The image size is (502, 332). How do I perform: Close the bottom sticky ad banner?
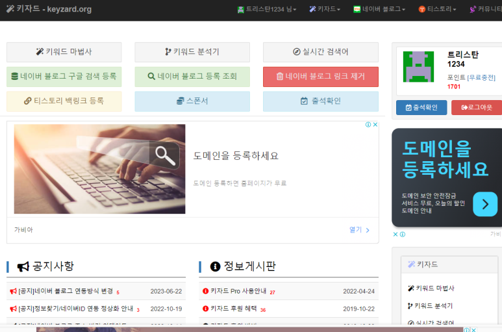click(473, 330)
